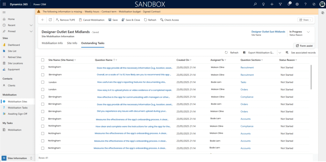This screenshot has width=326, height=162.
Task: Click the back arrow in command bar
Action: [x=43, y=20]
